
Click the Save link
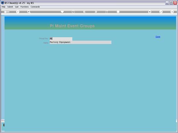pyautogui.click(x=158, y=37)
